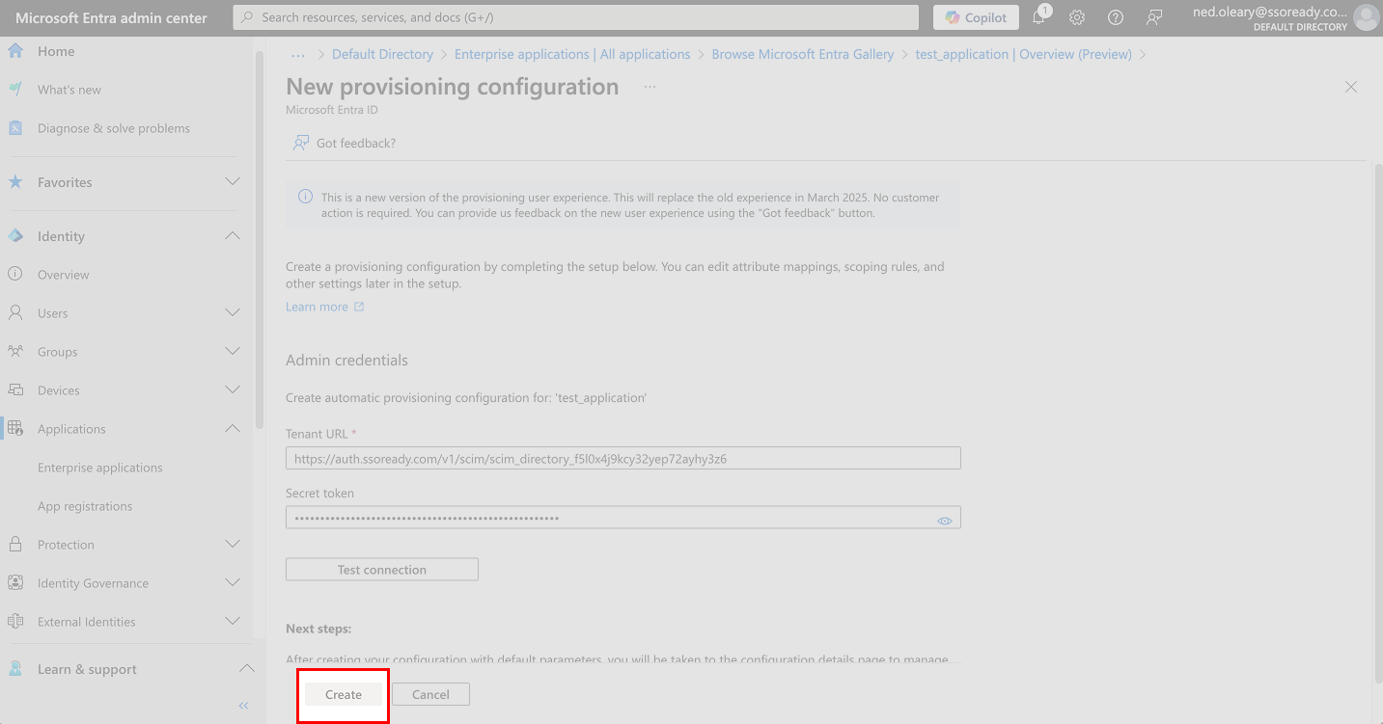Expand the breadcrumb ellipsis menu

tap(298, 55)
